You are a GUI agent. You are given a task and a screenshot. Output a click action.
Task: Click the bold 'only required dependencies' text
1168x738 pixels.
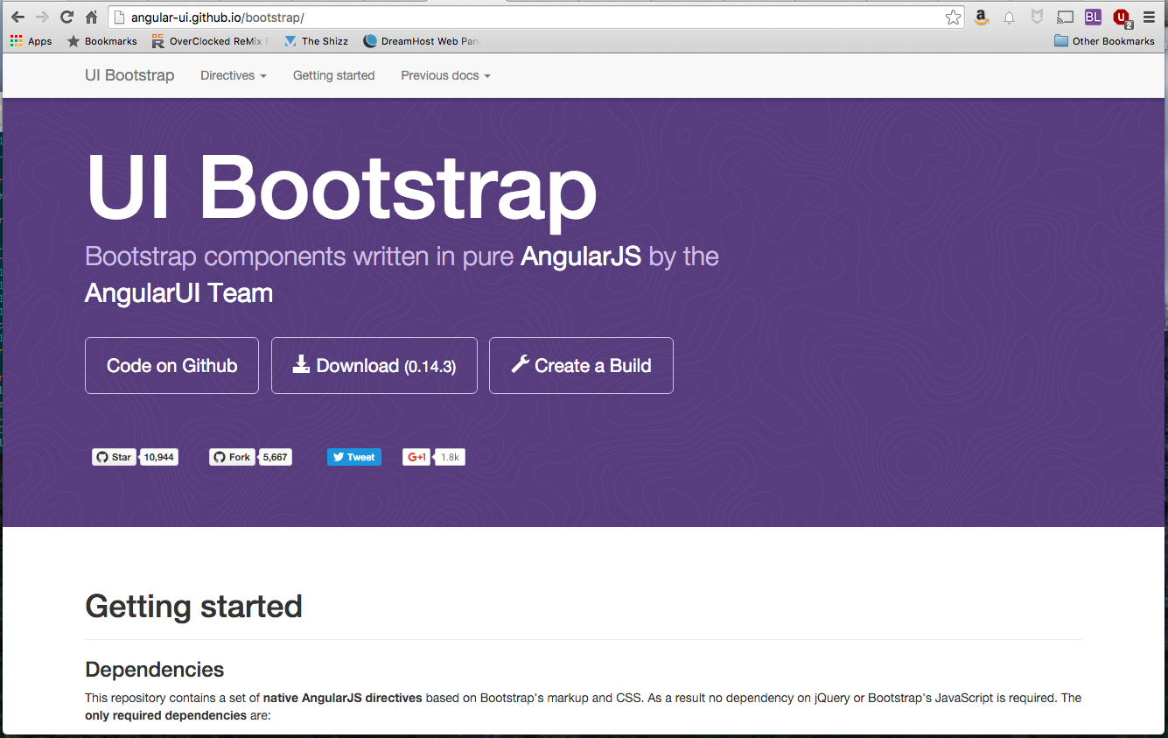point(165,715)
